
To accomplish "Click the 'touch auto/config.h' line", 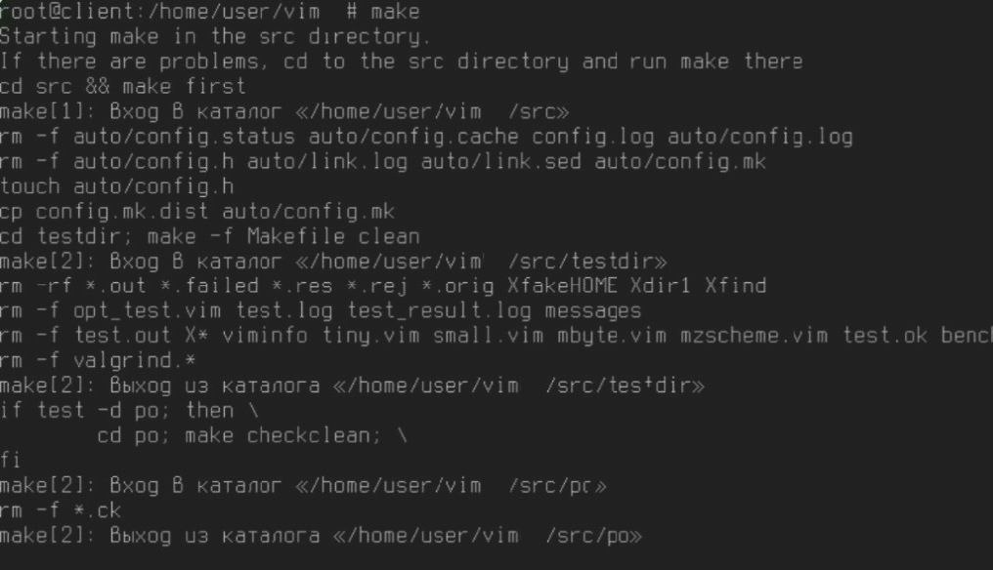I will 117,186.
